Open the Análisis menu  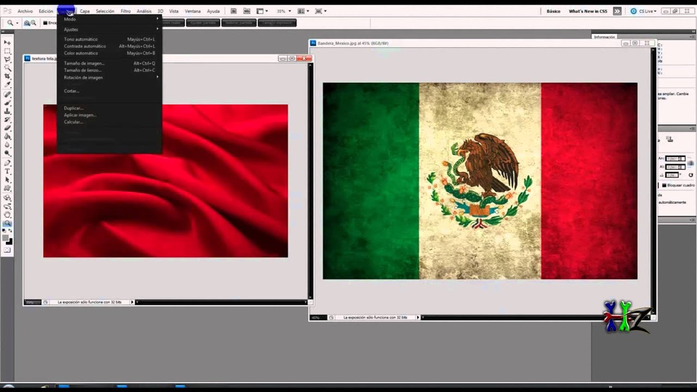click(x=144, y=11)
